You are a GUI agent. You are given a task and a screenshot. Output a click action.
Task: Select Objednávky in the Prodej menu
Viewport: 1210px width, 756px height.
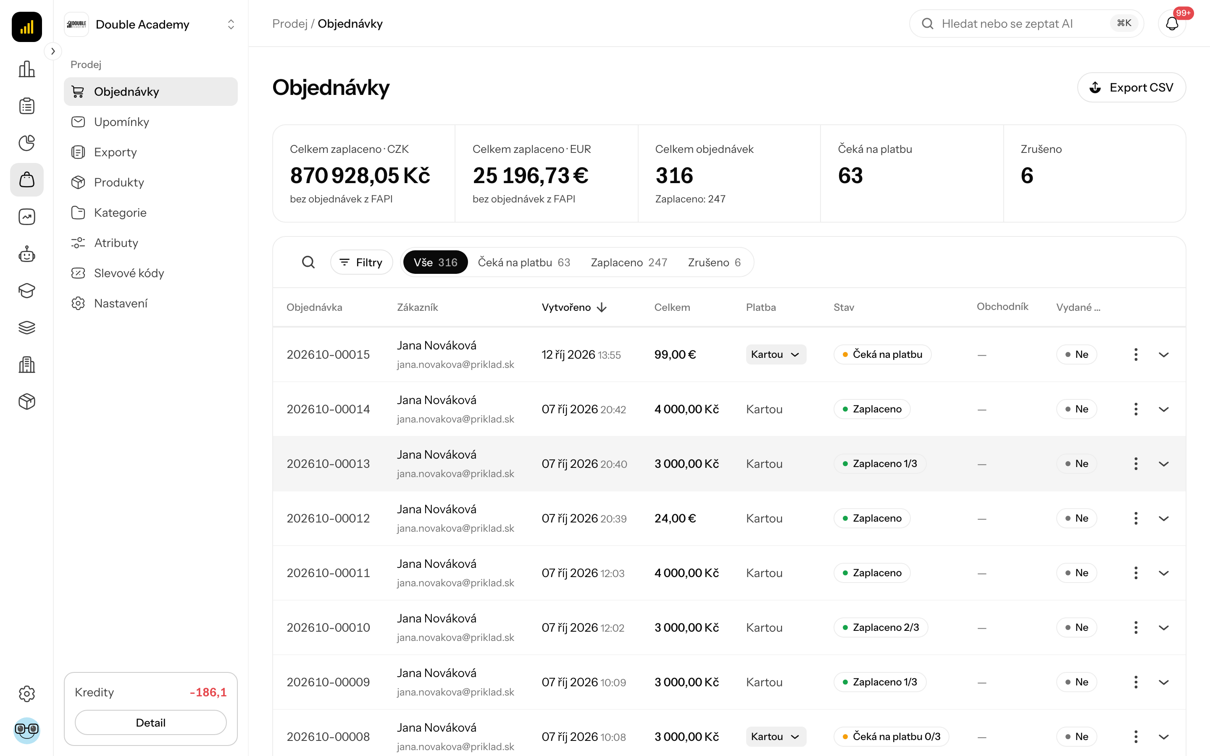pos(150,92)
